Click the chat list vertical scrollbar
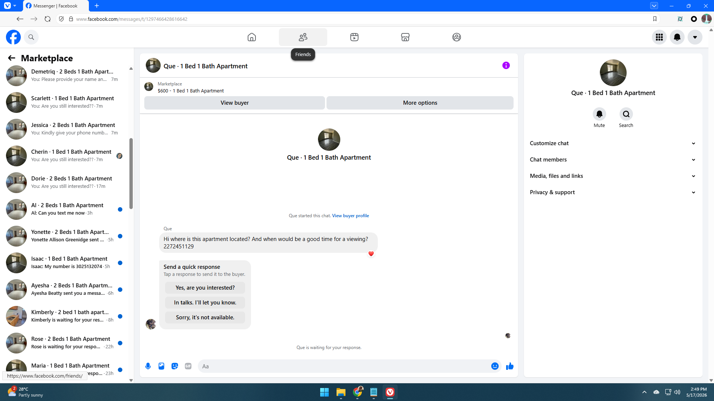This screenshot has width=714, height=401. pyautogui.click(x=131, y=173)
